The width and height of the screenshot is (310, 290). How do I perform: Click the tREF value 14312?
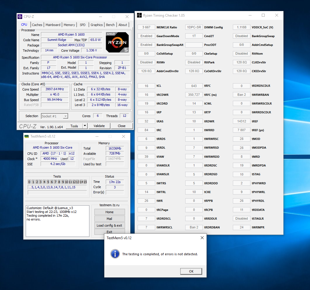click(242, 121)
